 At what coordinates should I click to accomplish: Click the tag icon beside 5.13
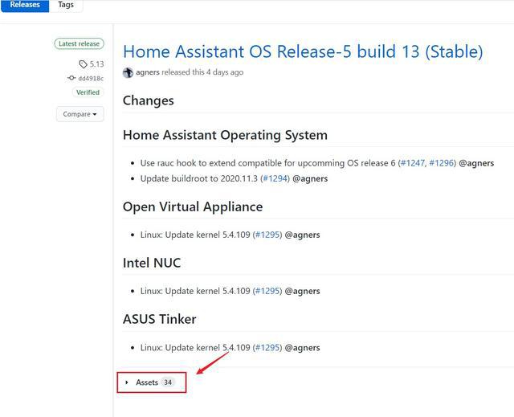83,64
